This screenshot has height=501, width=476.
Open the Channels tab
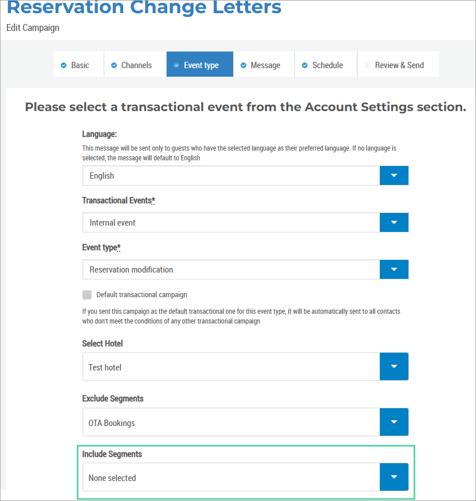point(135,65)
